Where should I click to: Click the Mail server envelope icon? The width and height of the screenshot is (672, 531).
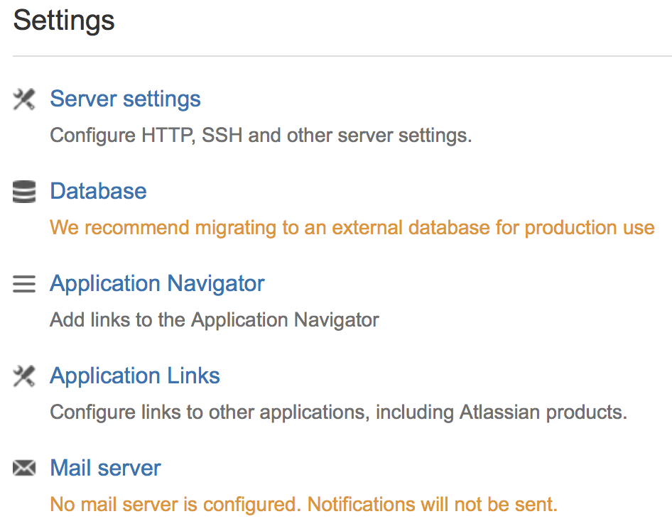tap(24, 468)
